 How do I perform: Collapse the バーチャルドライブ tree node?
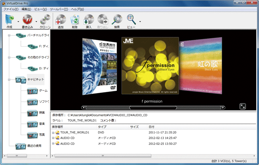9,35
